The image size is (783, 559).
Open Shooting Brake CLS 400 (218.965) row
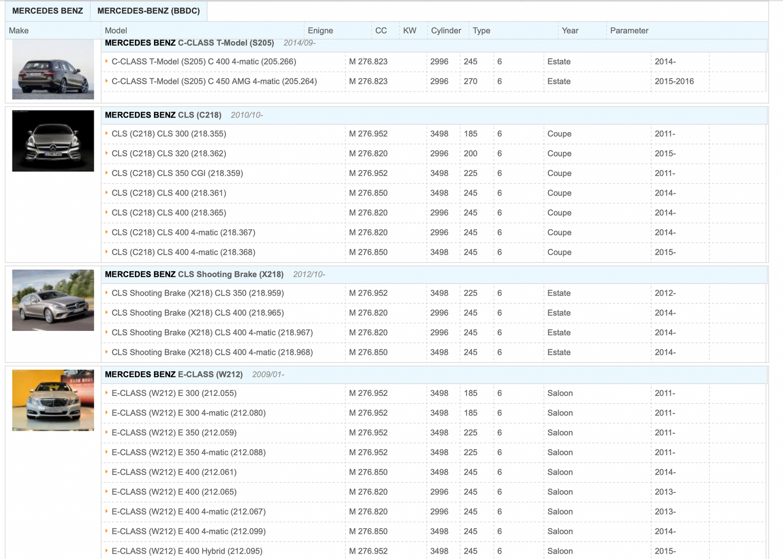[198, 313]
